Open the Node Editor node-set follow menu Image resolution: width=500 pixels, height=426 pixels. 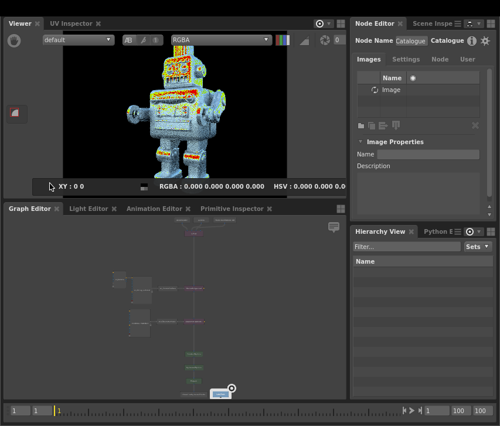(474, 23)
